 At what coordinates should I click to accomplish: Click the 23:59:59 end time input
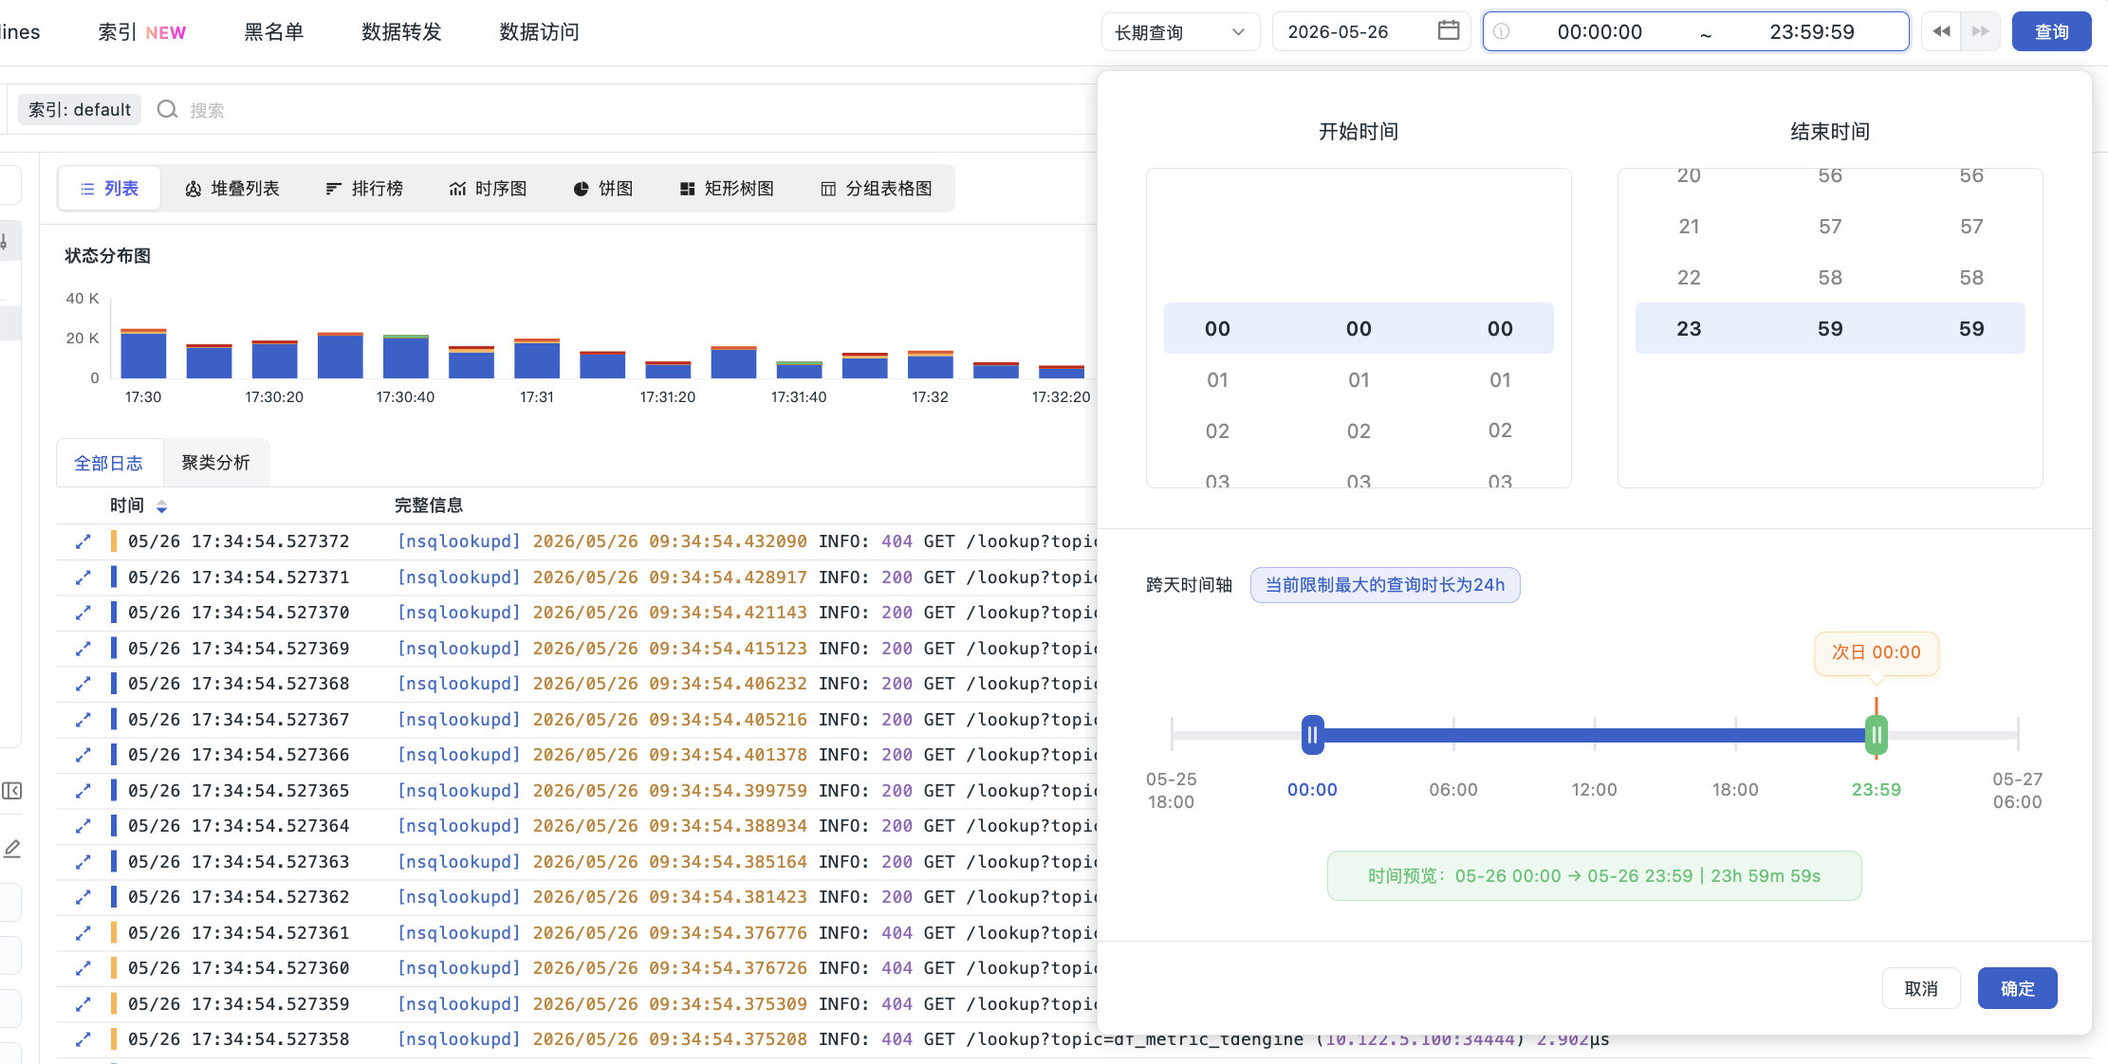click(1812, 32)
